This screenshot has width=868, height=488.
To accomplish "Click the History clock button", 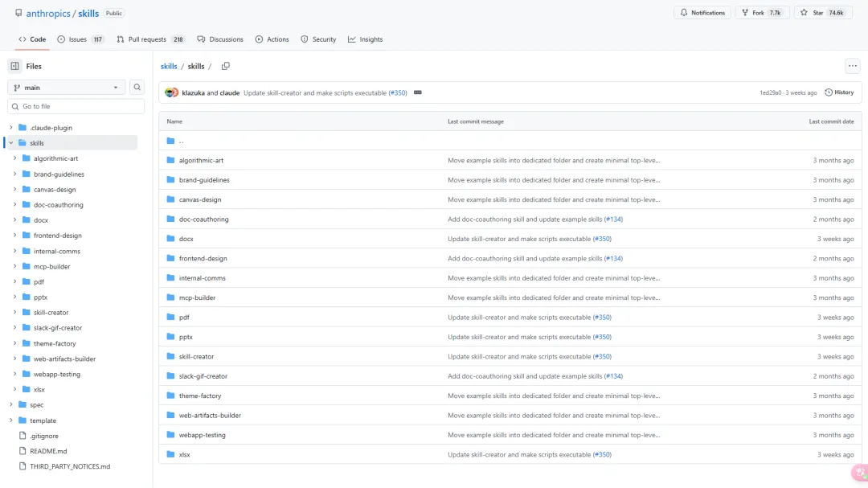I will tap(839, 92).
